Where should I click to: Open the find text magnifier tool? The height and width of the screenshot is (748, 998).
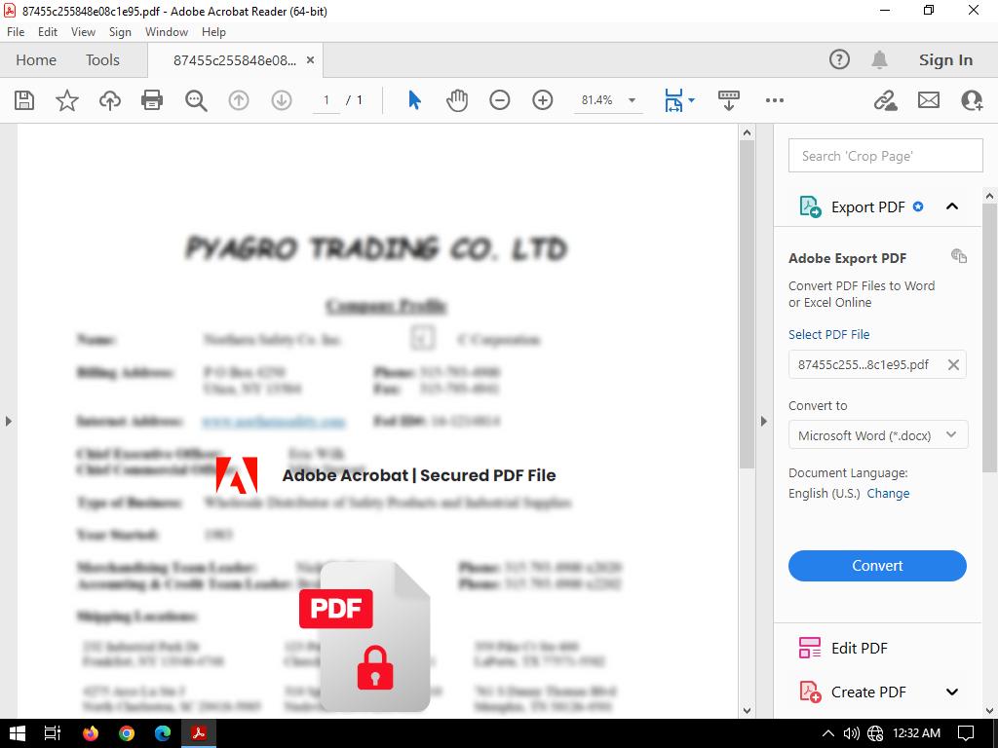tap(196, 100)
